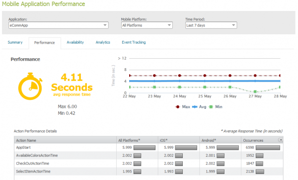Click the AppStart Android bar
Image resolution: width=298 pixels, height=180 pixels.
(x=227, y=148)
